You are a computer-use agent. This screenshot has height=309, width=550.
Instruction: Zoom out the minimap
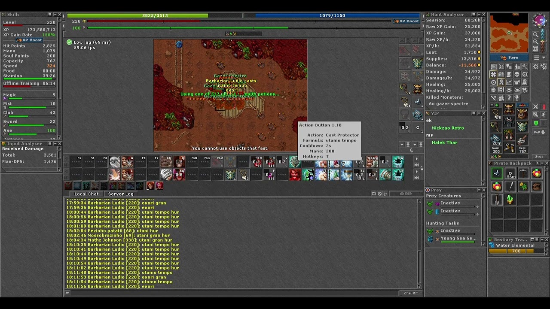click(x=536, y=34)
